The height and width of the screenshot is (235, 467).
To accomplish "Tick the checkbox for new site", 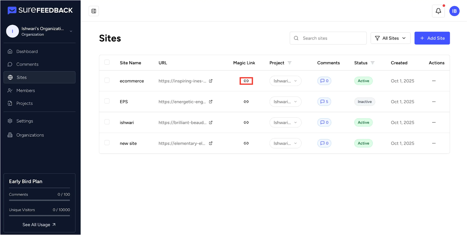I will point(107,143).
